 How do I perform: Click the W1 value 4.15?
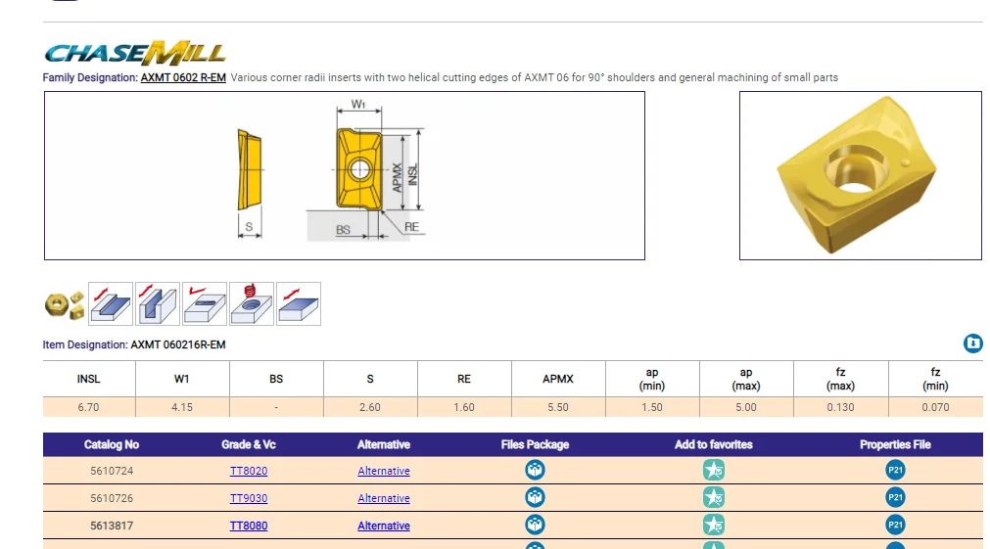pyautogui.click(x=182, y=408)
